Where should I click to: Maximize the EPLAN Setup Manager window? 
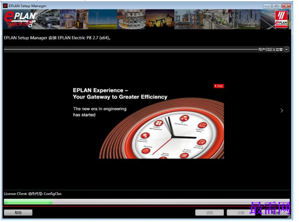[276, 6]
